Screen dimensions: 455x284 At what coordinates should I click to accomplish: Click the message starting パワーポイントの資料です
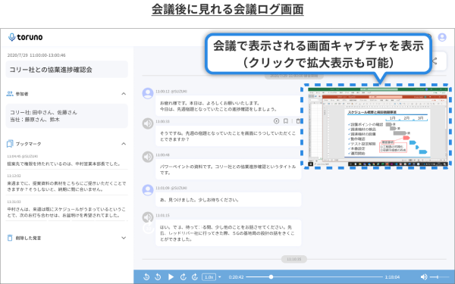click(x=228, y=170)
